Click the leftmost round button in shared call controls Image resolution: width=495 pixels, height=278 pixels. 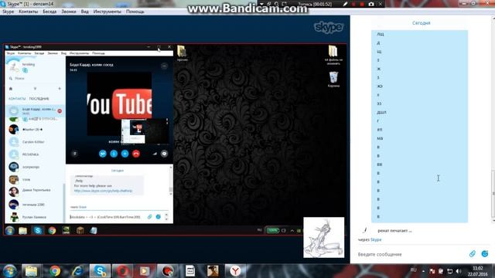74,154
